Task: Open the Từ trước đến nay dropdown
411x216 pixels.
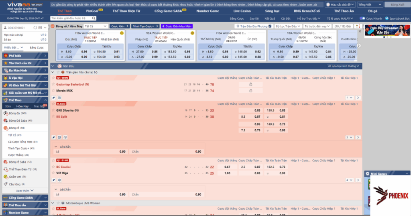Action: [x=317, y=26]
